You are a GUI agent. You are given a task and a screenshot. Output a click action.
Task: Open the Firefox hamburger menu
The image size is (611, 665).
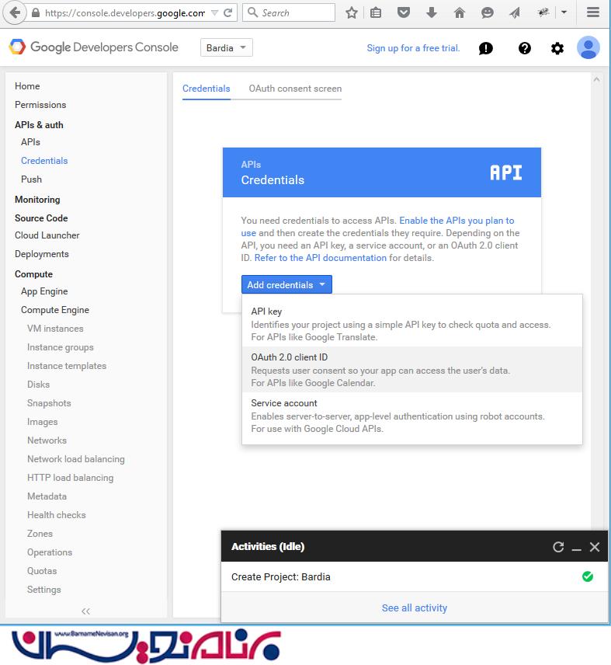pos(593,12)
